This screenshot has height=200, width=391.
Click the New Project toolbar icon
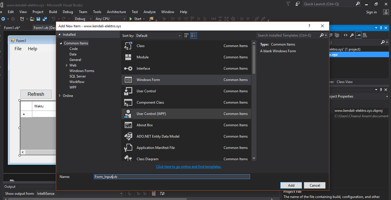pyautogui.click(x=22, y=19)
